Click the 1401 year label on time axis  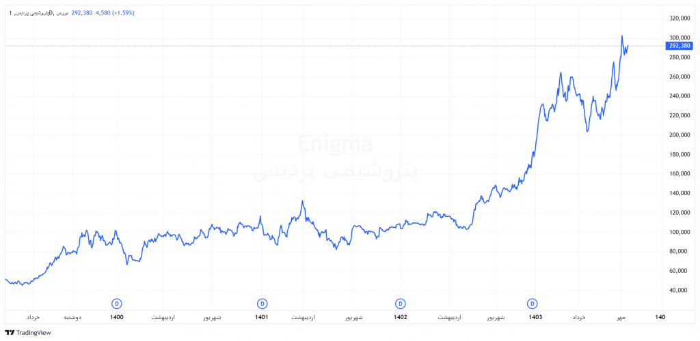point(262,318)
